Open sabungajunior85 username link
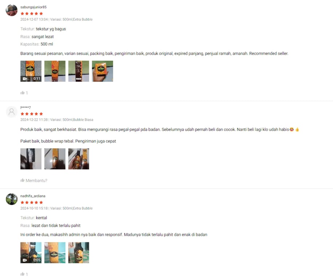This screenshot has width=333, height=280. pyautogui.click(x=33, y=7)
